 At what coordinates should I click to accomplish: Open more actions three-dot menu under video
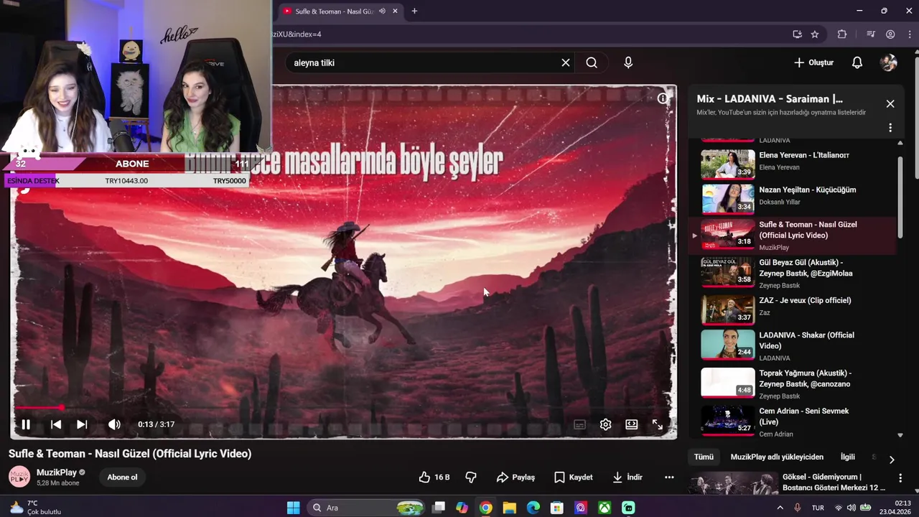pyautogui.click(x=669, y=478)
